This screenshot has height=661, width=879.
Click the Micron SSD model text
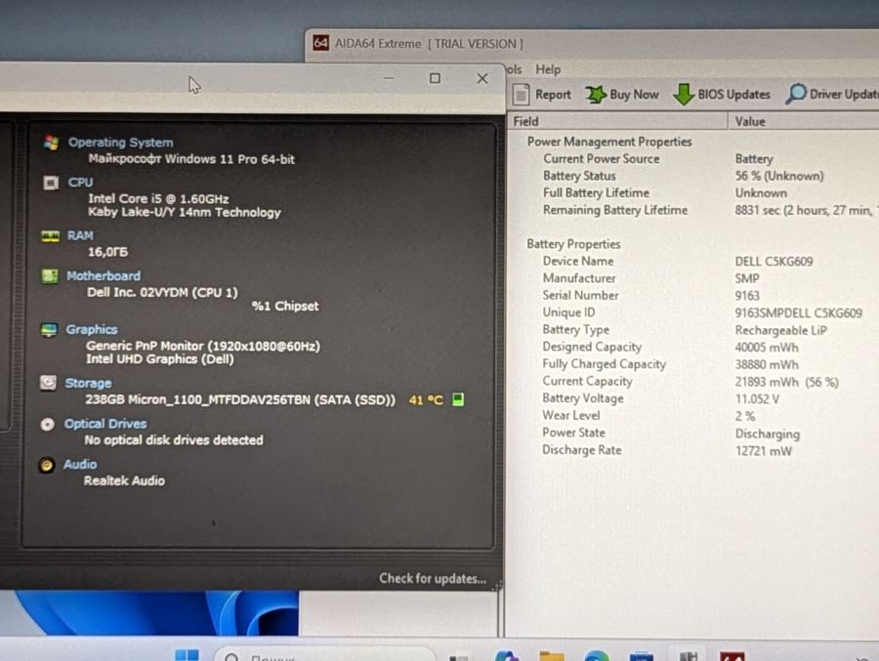pyautogui.click(x=240, y=399)
